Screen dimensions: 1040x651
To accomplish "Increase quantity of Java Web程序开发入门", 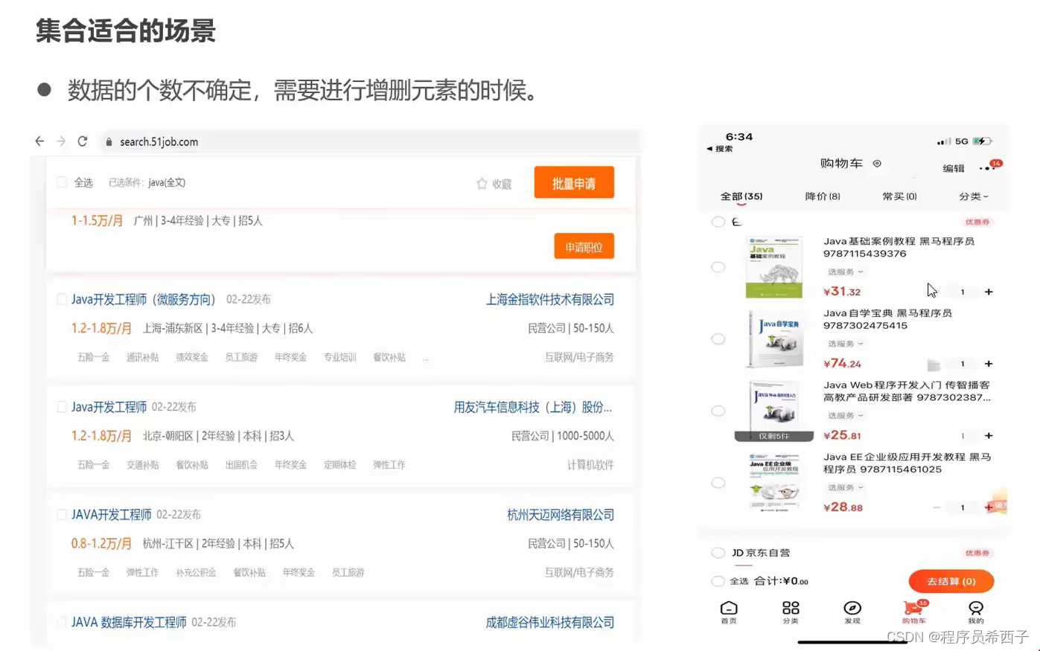I will pos(989,436).
